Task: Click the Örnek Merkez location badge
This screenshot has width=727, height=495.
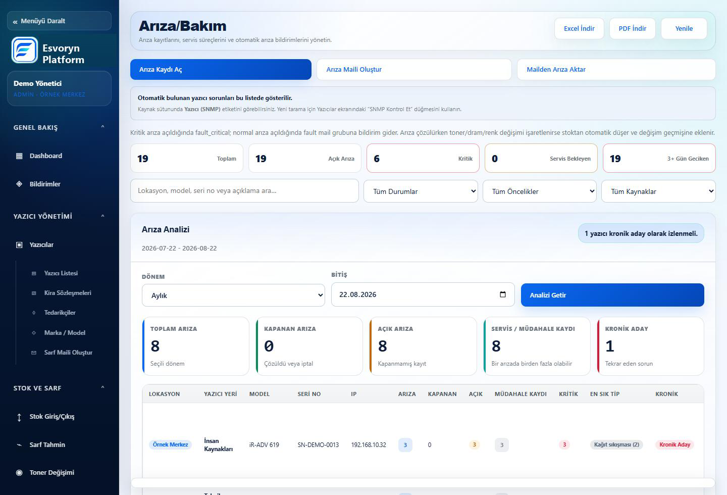Action: click(171, 445)
